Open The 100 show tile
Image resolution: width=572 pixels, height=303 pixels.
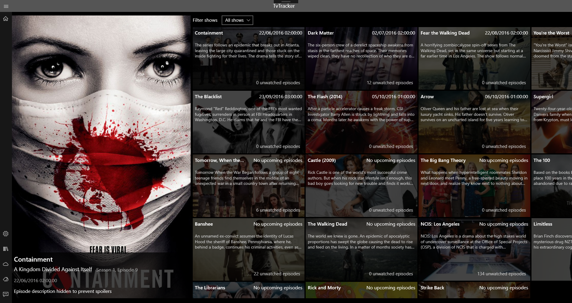point(552,186)
